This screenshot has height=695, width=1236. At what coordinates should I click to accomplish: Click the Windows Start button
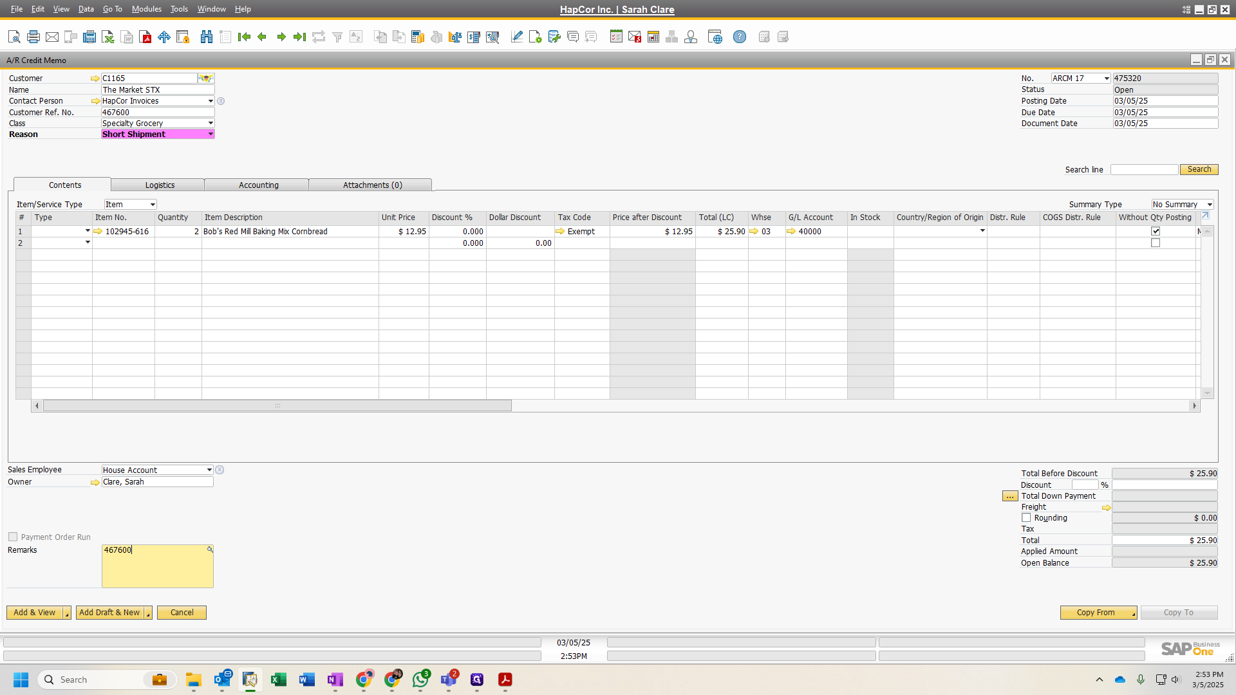pos(21,680)
